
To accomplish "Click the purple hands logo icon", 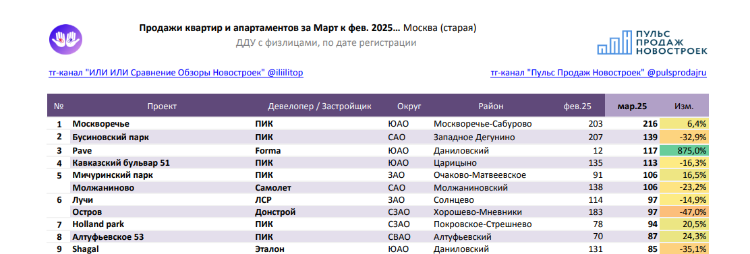I will (x=66, y=40).
